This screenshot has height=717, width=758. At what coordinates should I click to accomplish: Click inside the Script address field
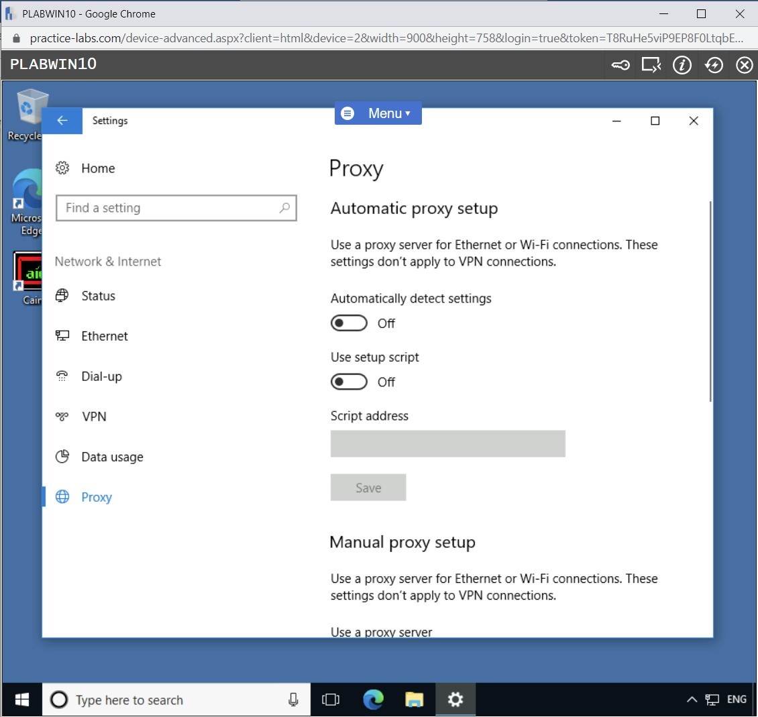click(447, 443)
